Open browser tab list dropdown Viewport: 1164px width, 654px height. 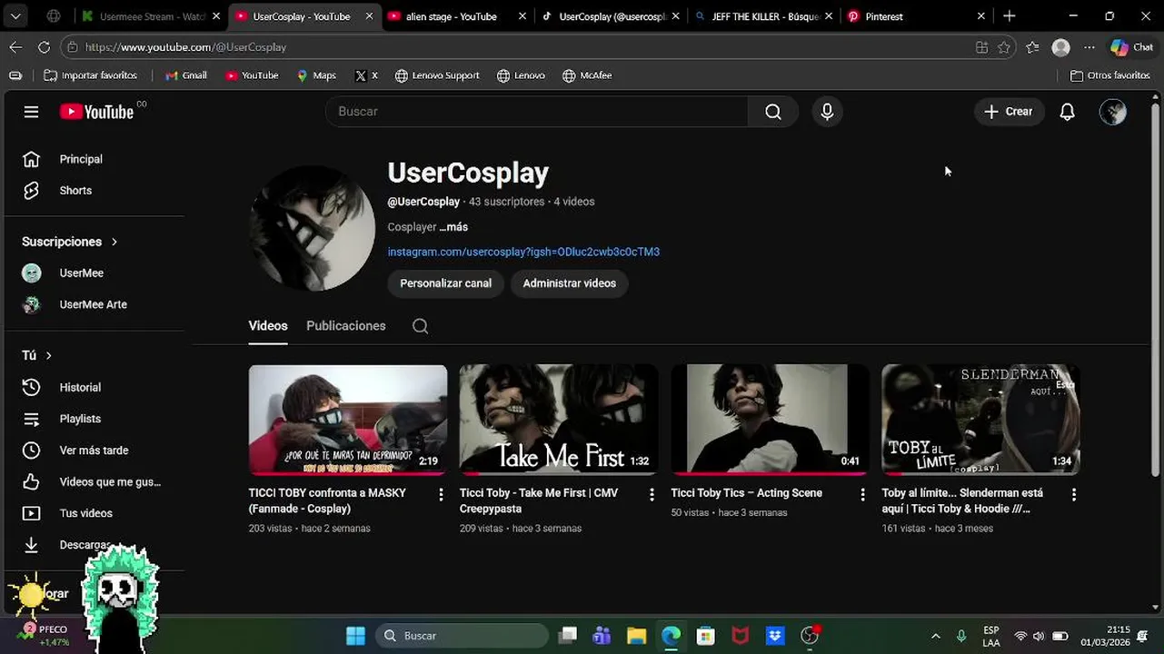pyautogui.click(x=15, y=16)
